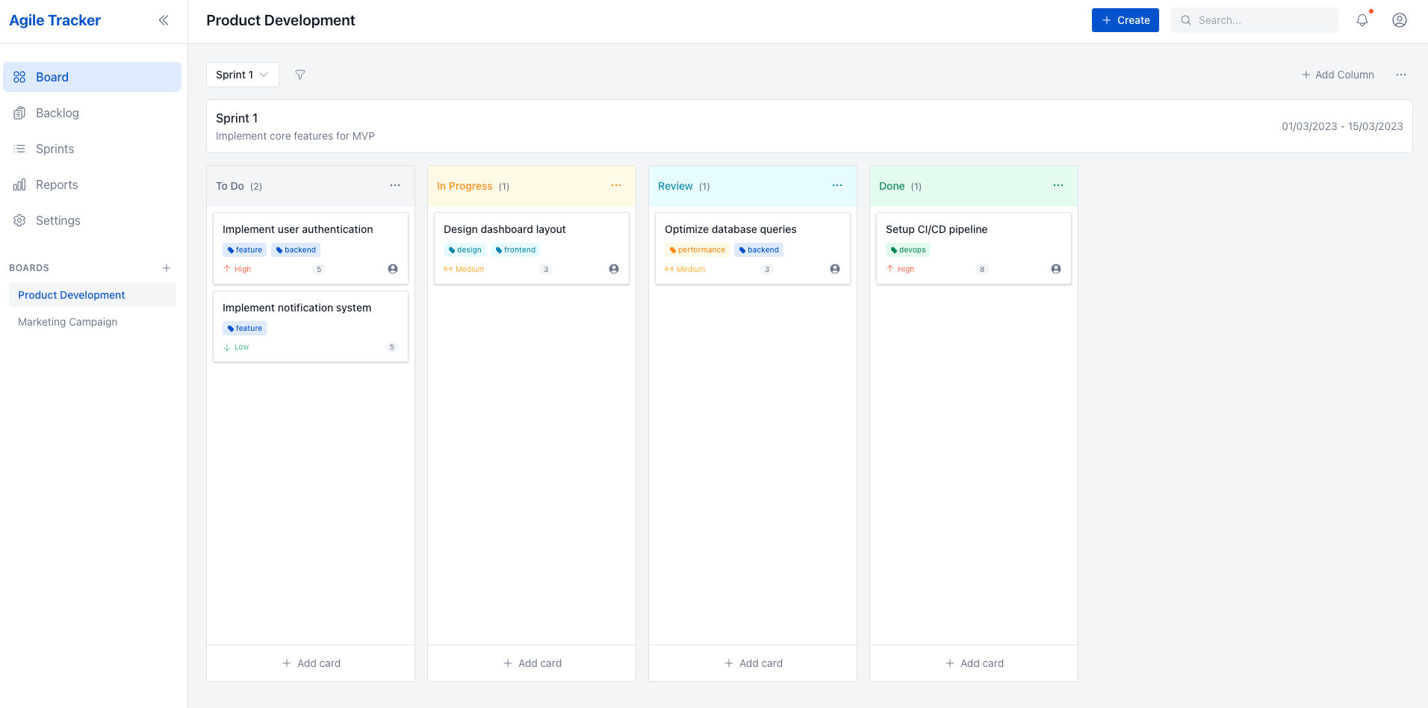This screenshot has width=1428, height=708.
Task: Select the Backlog icon in the sidebar
Action: (x=19, y=113)
